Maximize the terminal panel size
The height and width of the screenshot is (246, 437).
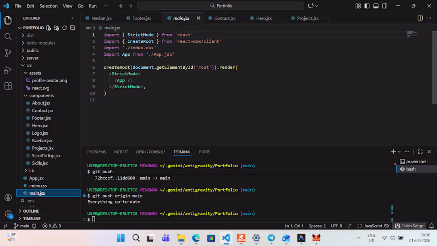(420, 152)
